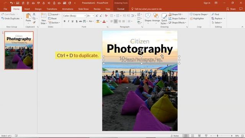Viewport: 245px width, 138px height.
Task: Switch to the Design tab
Action: (38, 9)
